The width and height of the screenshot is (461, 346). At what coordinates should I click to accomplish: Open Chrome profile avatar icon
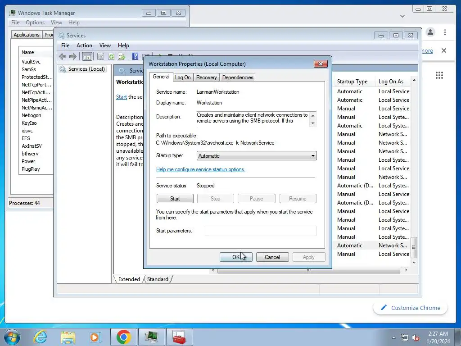point(430,32)
